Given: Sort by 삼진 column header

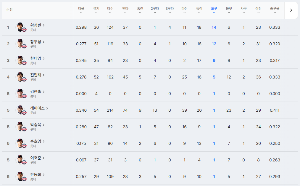Looking at the screenshot, I should (x=258, y=10).
